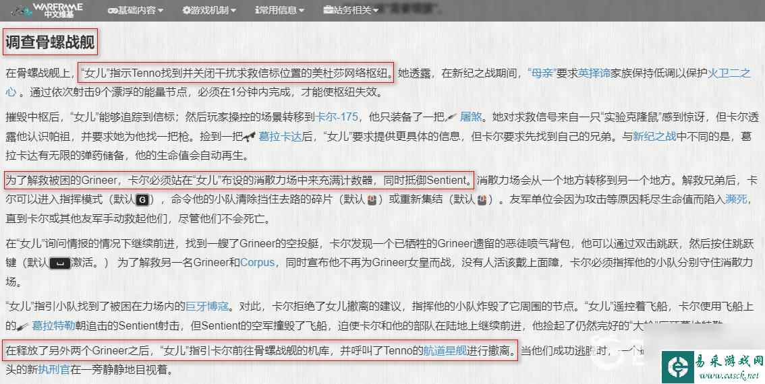Click the briefcase icon beside 站务相关

pos(328,9)
